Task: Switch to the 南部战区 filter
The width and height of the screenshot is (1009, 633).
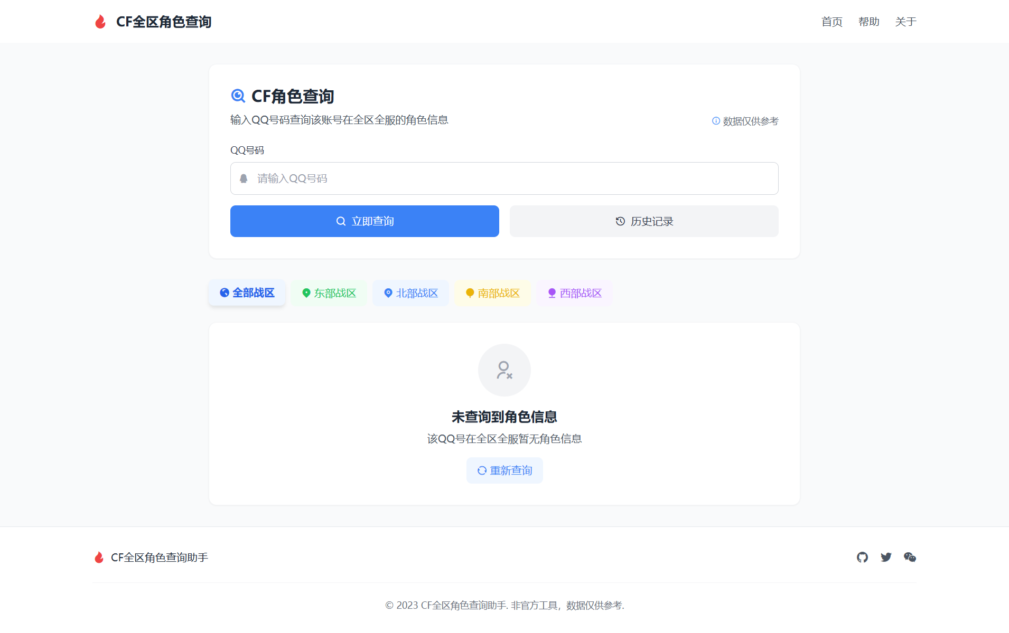Action: click(492, 292)
